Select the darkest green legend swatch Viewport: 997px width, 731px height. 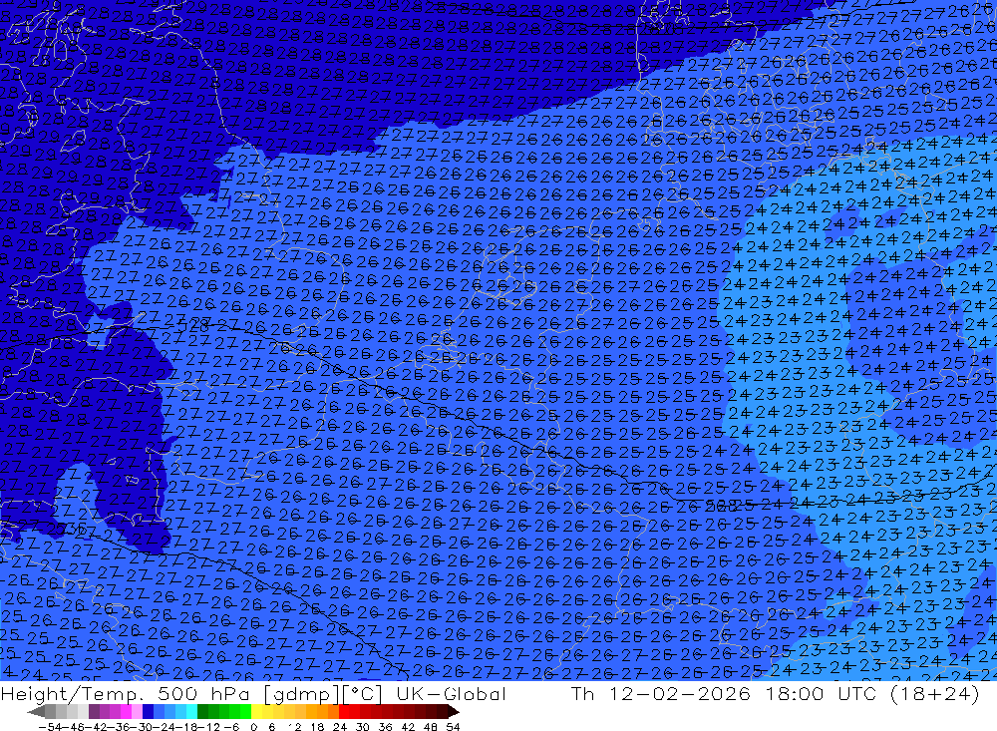click(202, 712)
